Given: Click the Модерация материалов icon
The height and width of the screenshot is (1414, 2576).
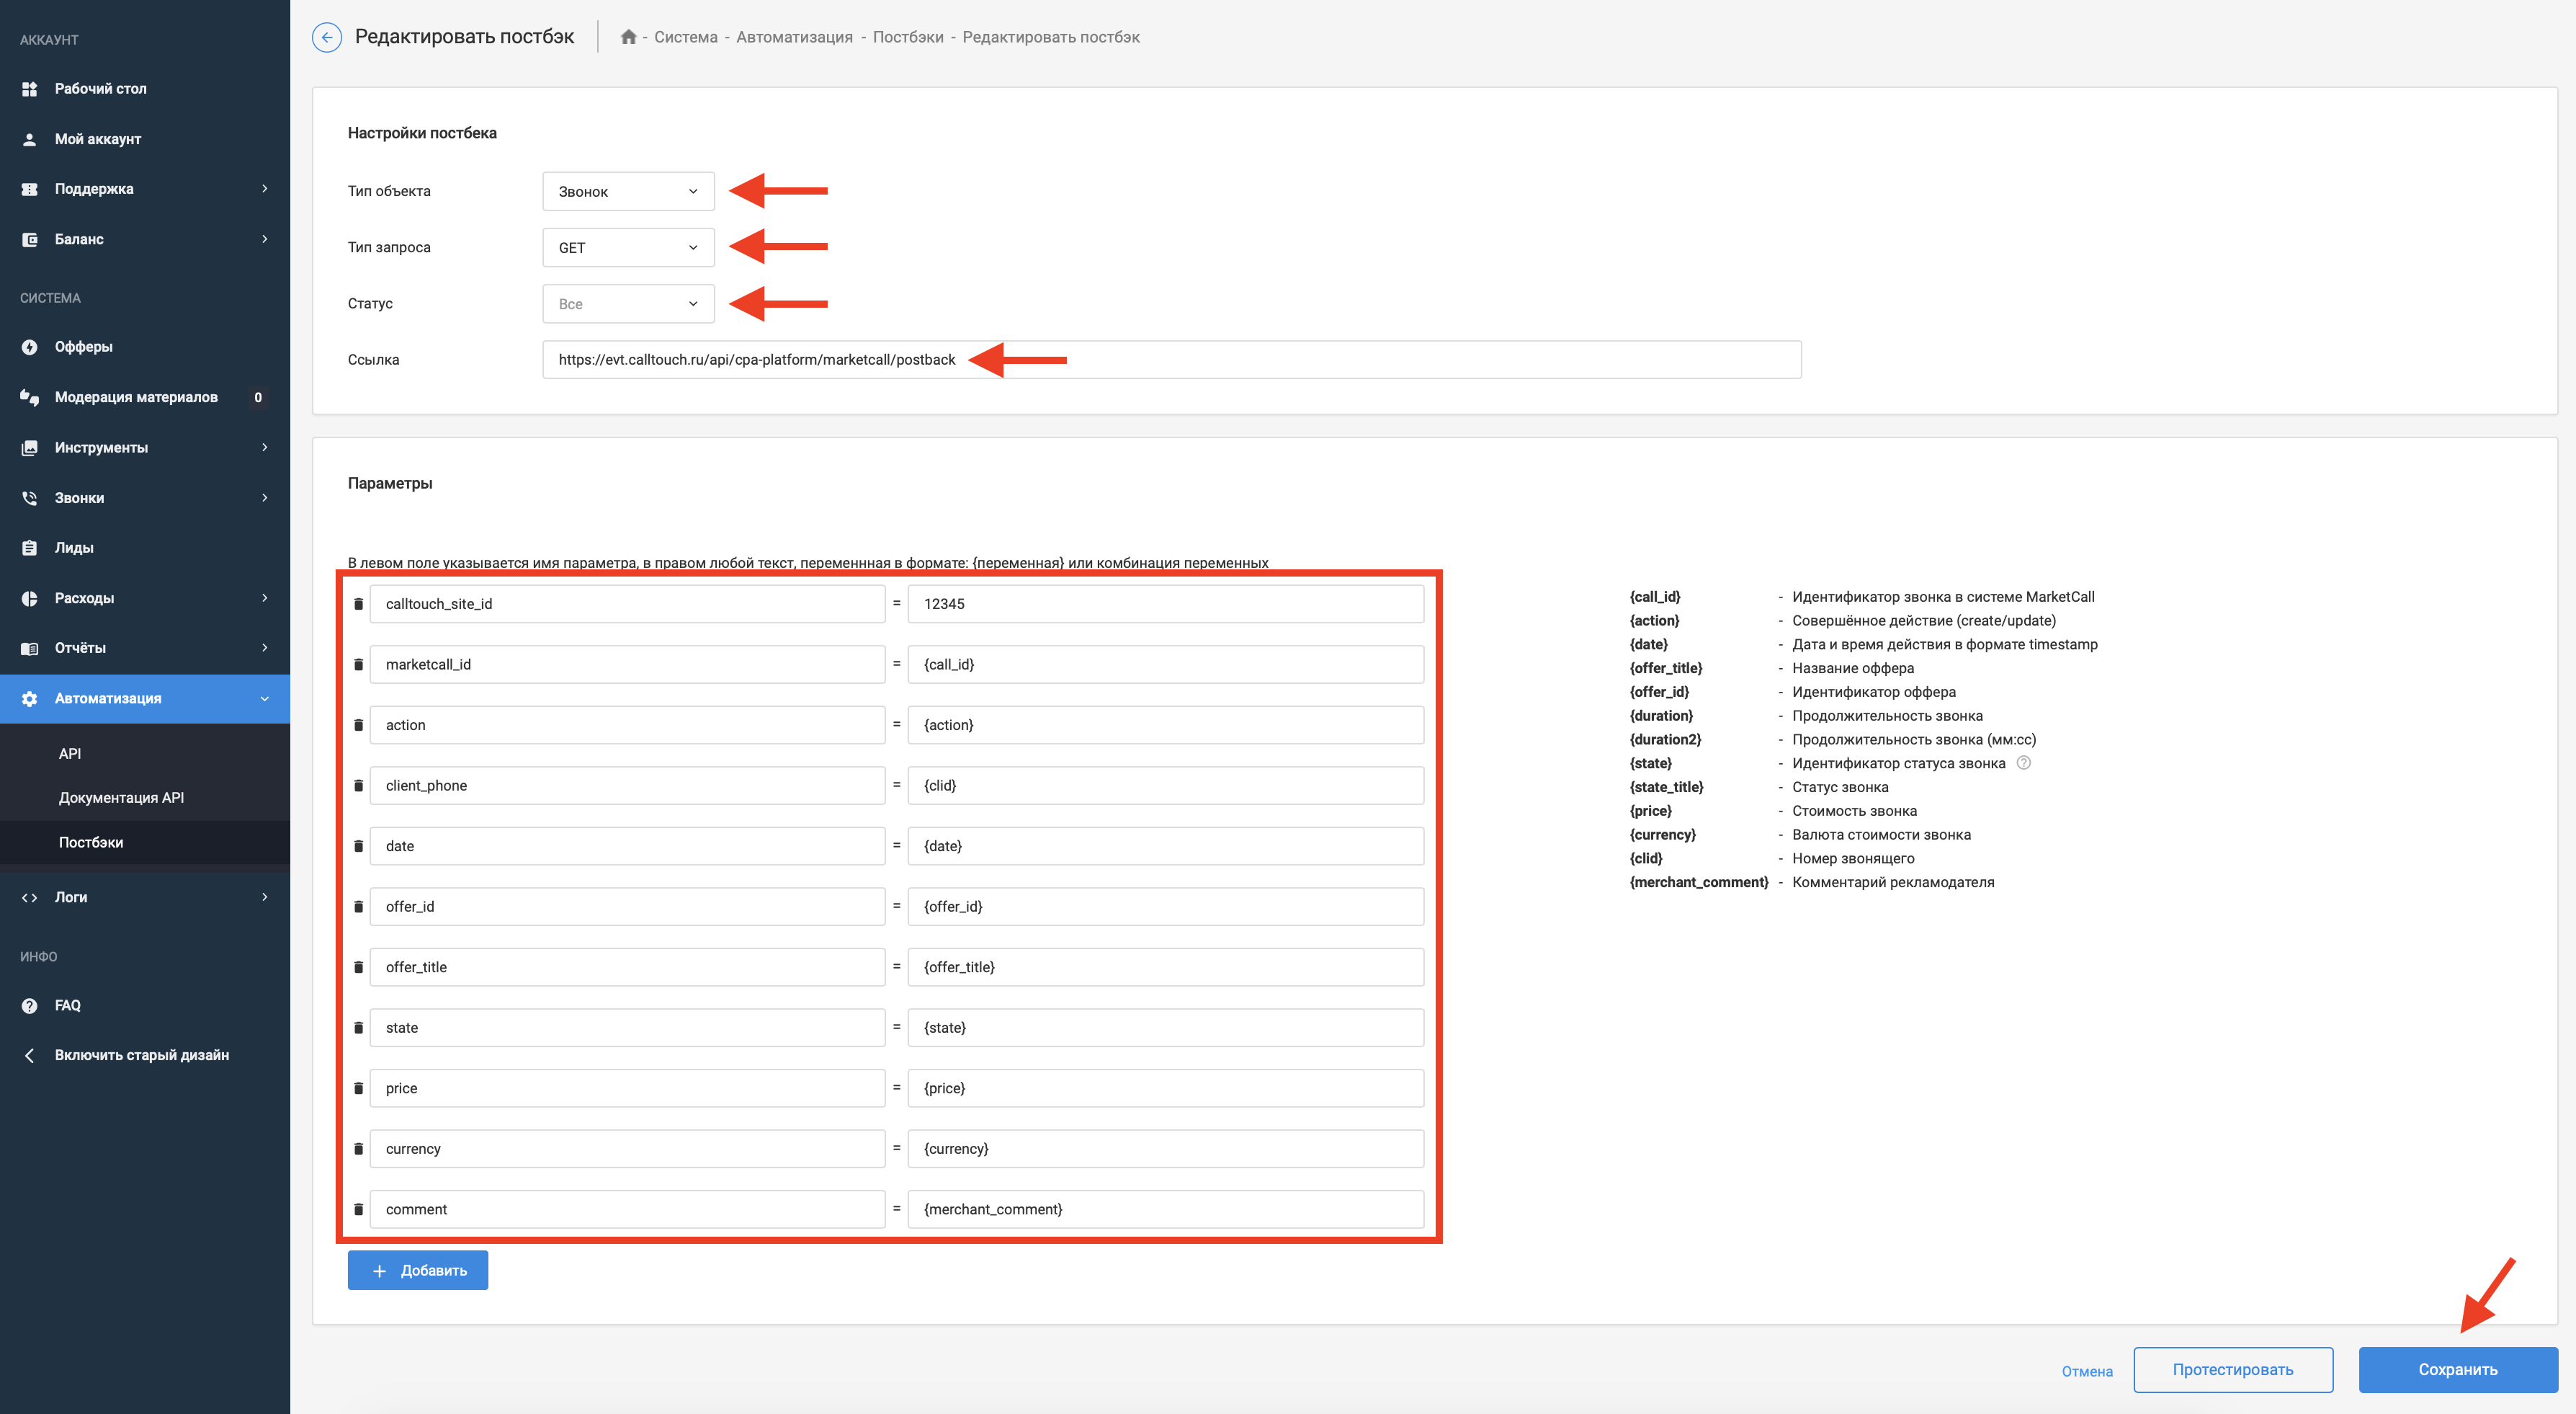Looking at the screenshot, I should (30, 397).
